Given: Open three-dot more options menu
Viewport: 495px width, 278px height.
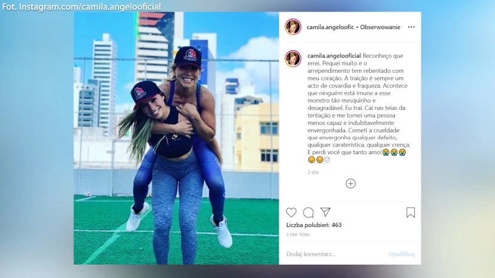Looking at the screenshot, I should pos(411,27).
